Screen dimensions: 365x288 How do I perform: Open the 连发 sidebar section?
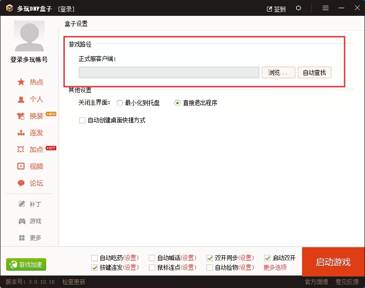30,133
